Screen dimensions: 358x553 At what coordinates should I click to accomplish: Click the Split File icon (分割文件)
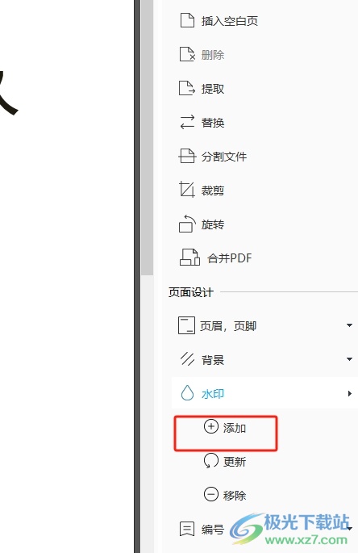(187, 156)
